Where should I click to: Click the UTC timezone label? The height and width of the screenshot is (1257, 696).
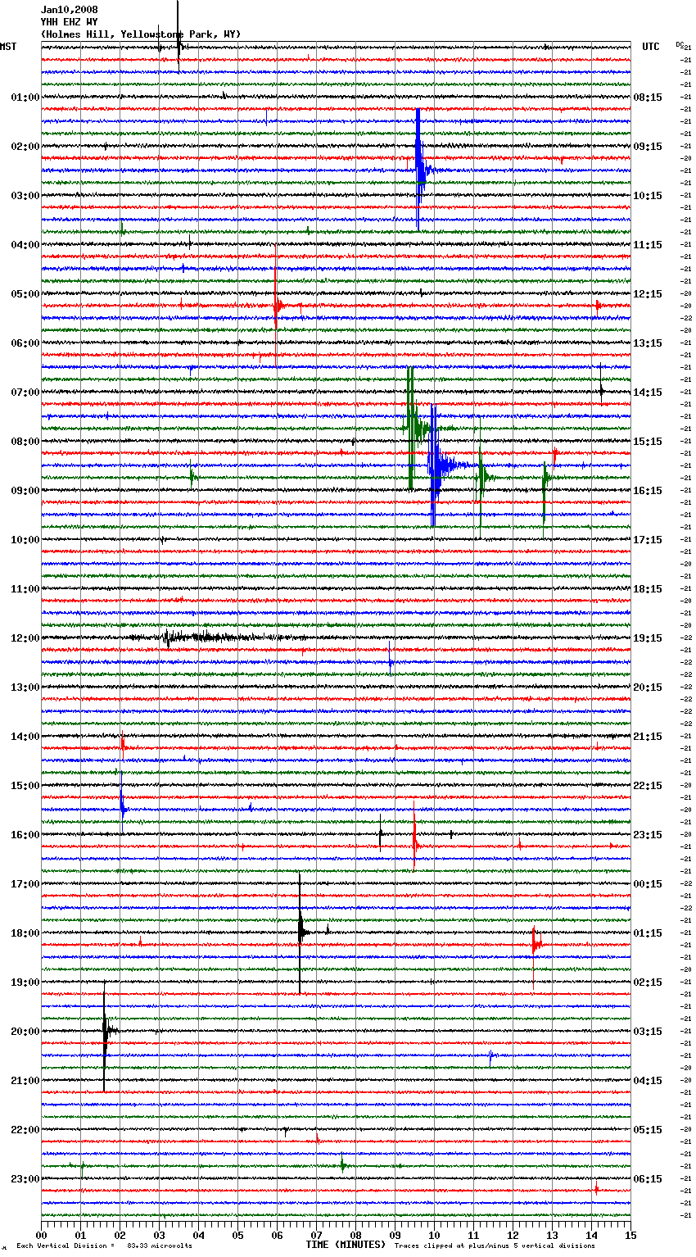[650, 47]
